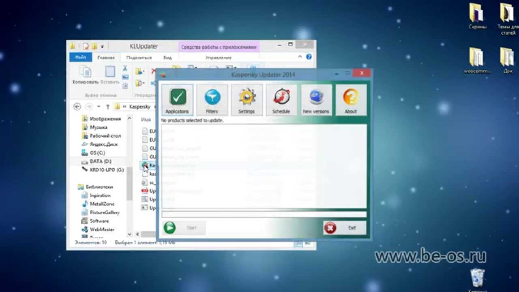Select Библиотеки in the navigation pane
Screen dimensions: 519x292
click(95, 187)
